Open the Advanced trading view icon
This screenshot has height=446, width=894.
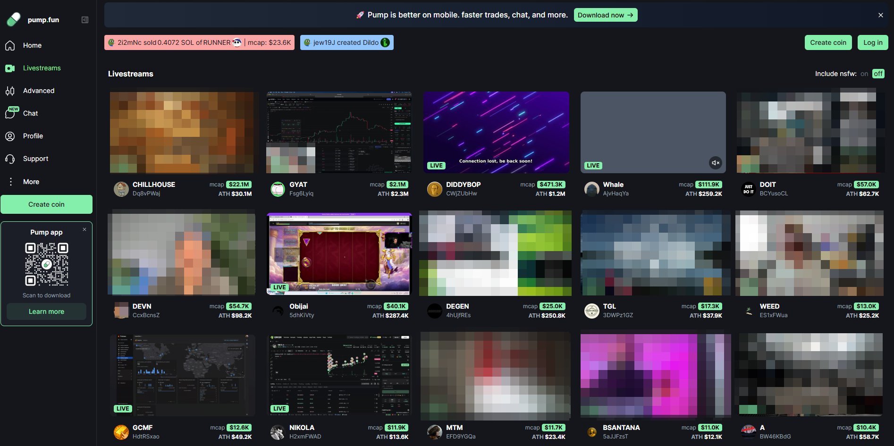(10, 91)
